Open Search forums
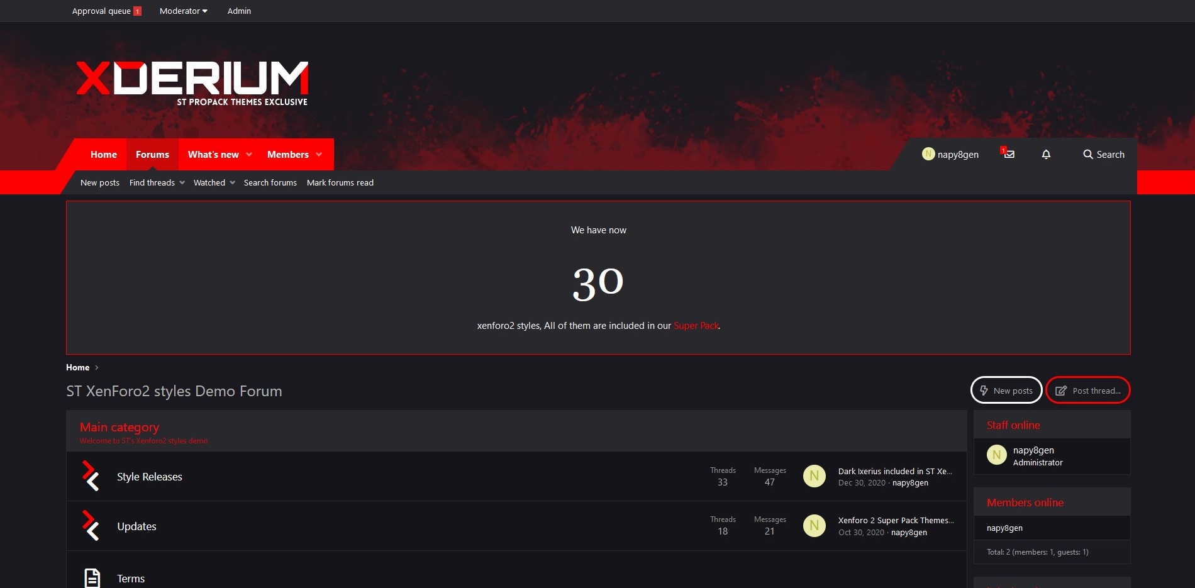 pyautogui.click(x=270, y=182)
